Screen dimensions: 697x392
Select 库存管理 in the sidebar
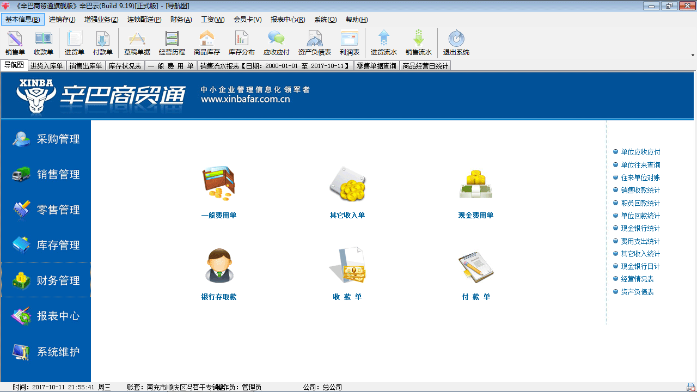[x=46, y=245]
